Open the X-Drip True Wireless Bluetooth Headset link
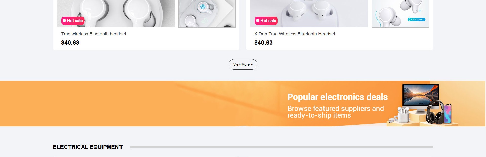 click(x=295, y=34)
